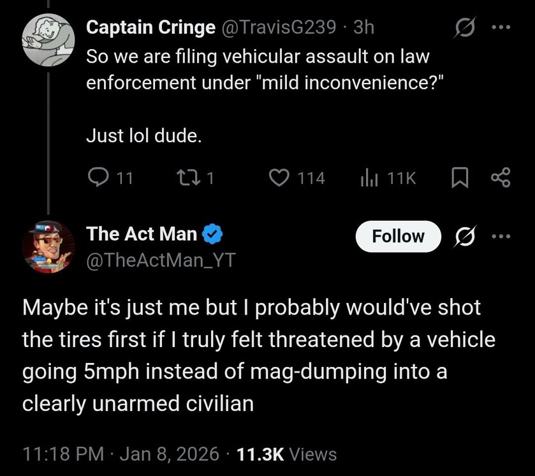Follow The Act Man

[398, 236]
